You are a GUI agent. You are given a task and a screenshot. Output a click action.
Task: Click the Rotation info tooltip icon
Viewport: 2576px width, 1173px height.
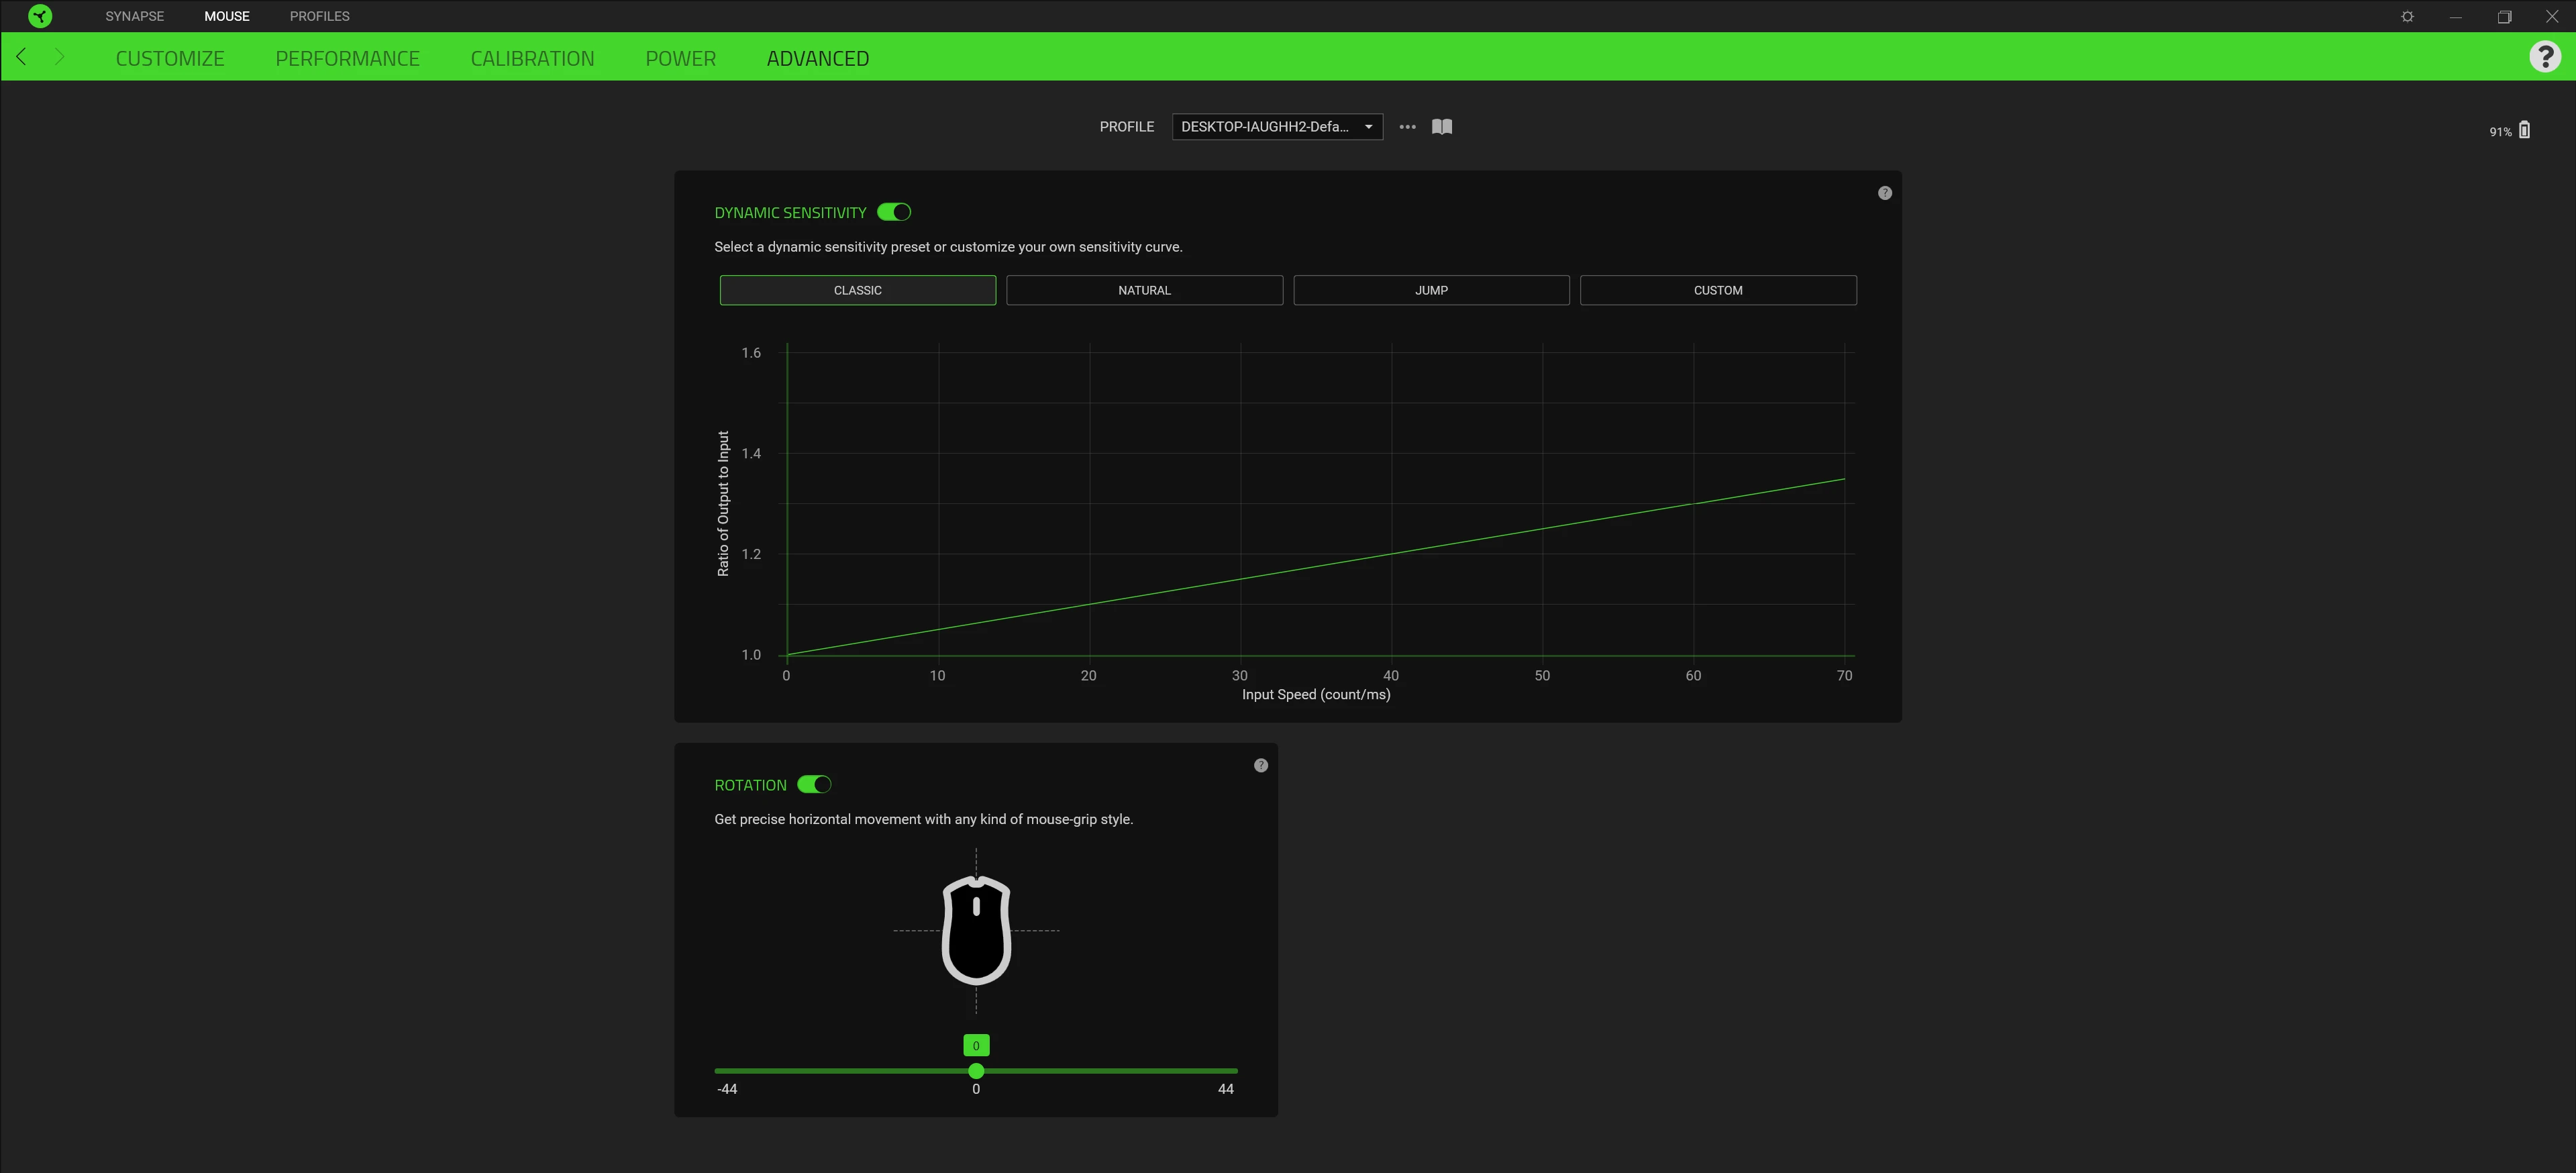pyautogui.click(x=1260, y=765)
